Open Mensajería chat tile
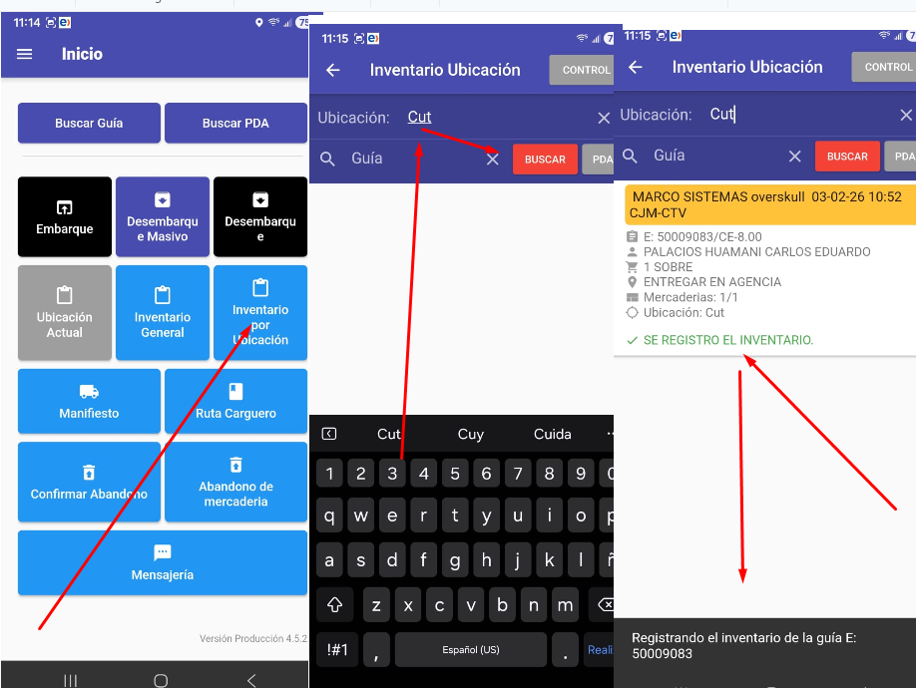Viewport: 916px width, 688px height. [x=162, y=562]
